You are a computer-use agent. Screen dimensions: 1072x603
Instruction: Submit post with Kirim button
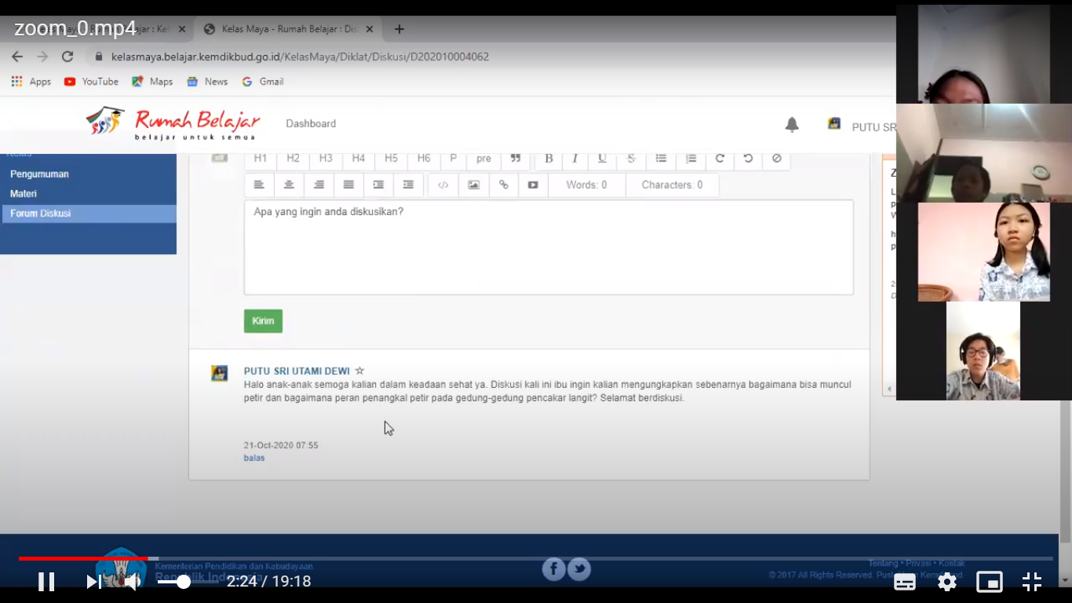tap(263, 321)
